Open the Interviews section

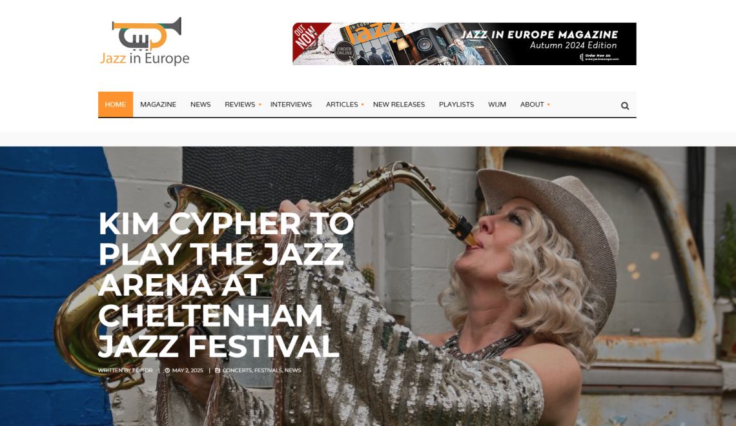291,105
